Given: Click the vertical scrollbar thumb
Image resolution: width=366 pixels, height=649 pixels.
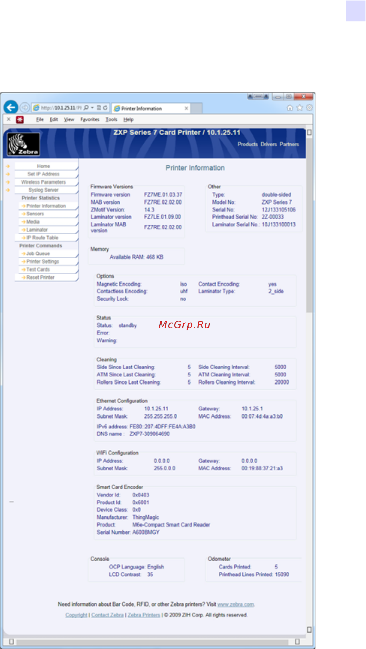Looking at the screenshot, I should click(309, 225).
